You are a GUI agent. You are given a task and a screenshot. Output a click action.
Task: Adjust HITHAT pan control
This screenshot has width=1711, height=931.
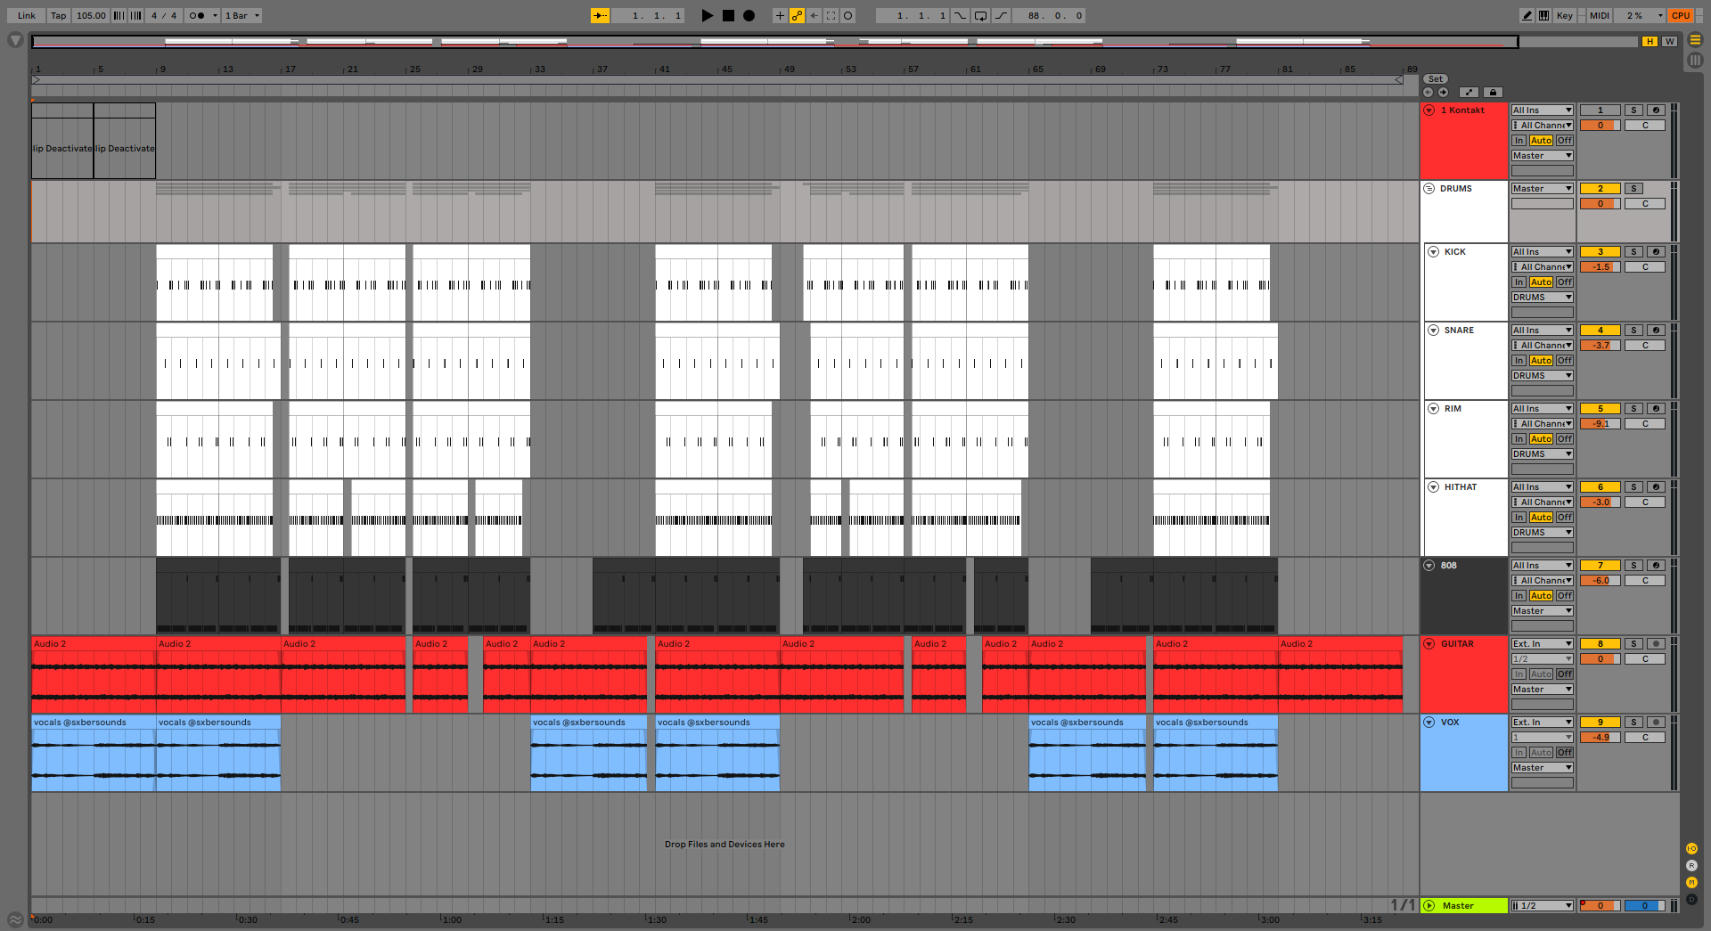click(1644, 502)
